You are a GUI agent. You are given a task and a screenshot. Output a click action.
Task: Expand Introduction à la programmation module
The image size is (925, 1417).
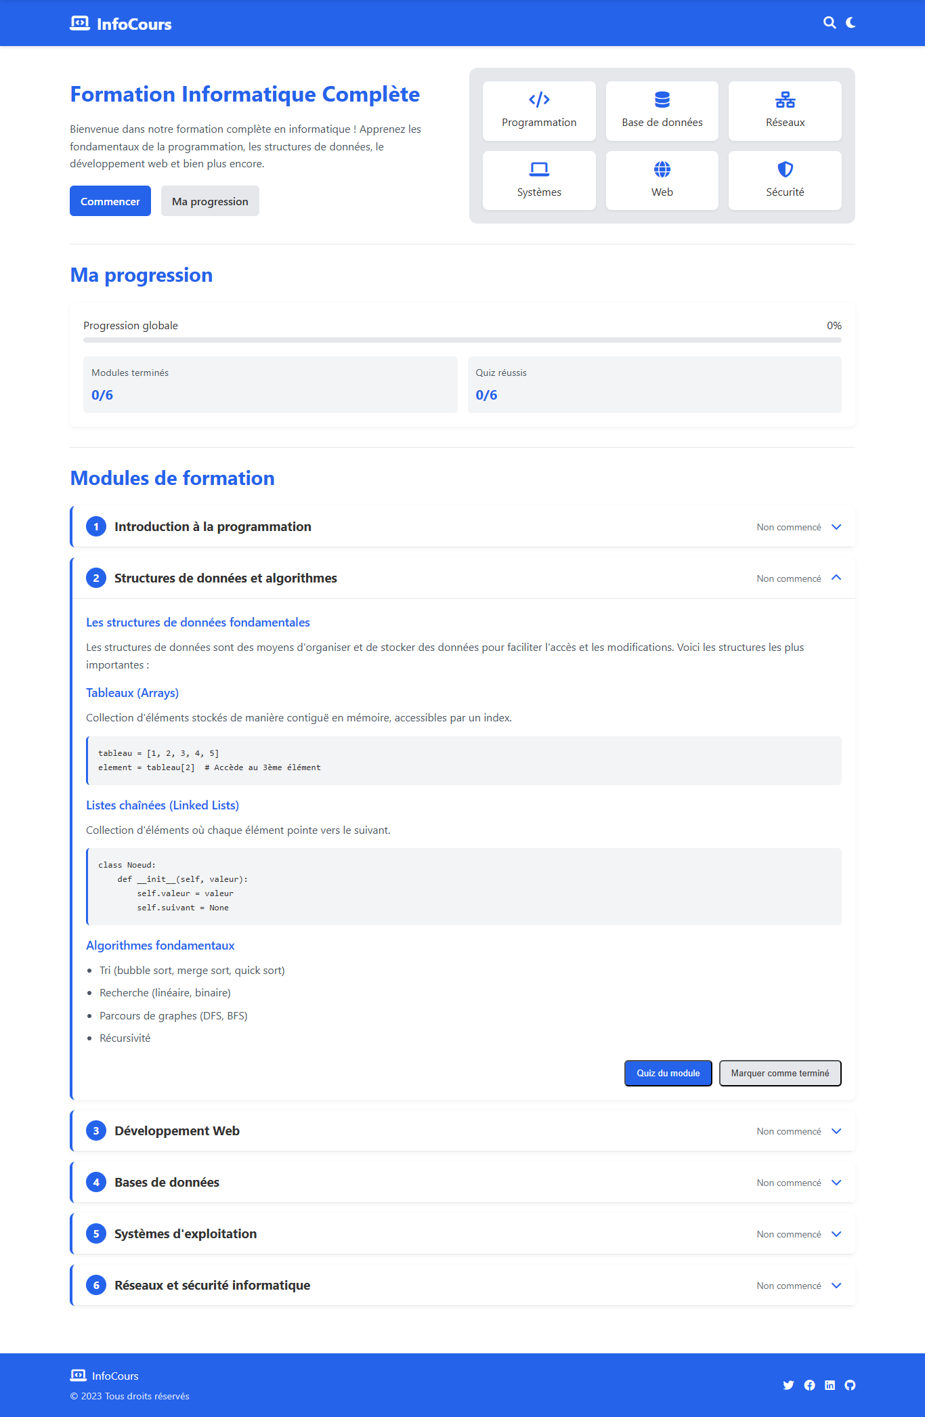[836, 527]
